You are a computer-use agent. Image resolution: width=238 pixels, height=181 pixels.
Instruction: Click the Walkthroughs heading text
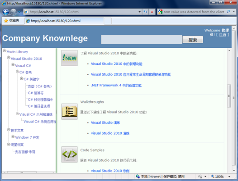click(92, 102)
